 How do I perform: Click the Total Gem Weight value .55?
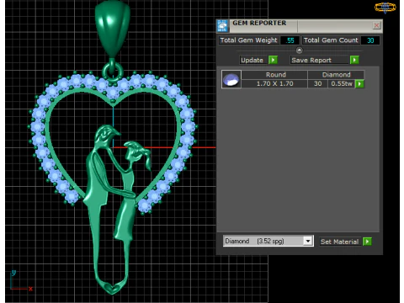290,40
